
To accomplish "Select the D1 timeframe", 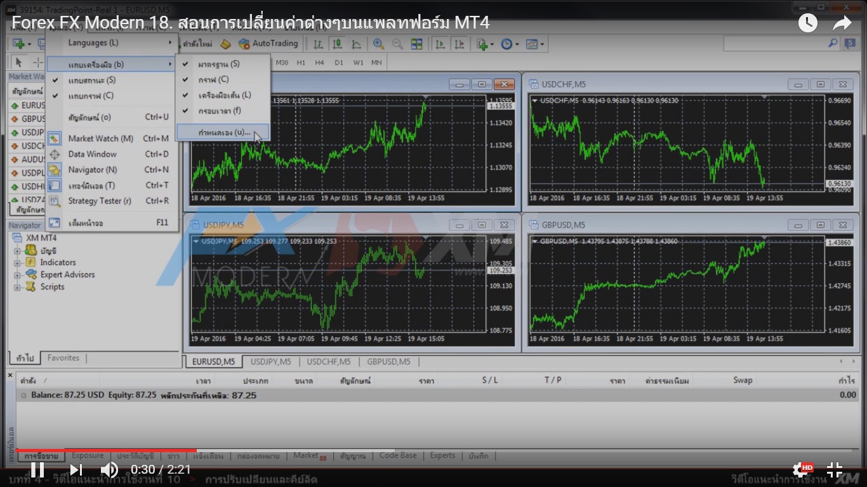I will [x=339, y=62].
